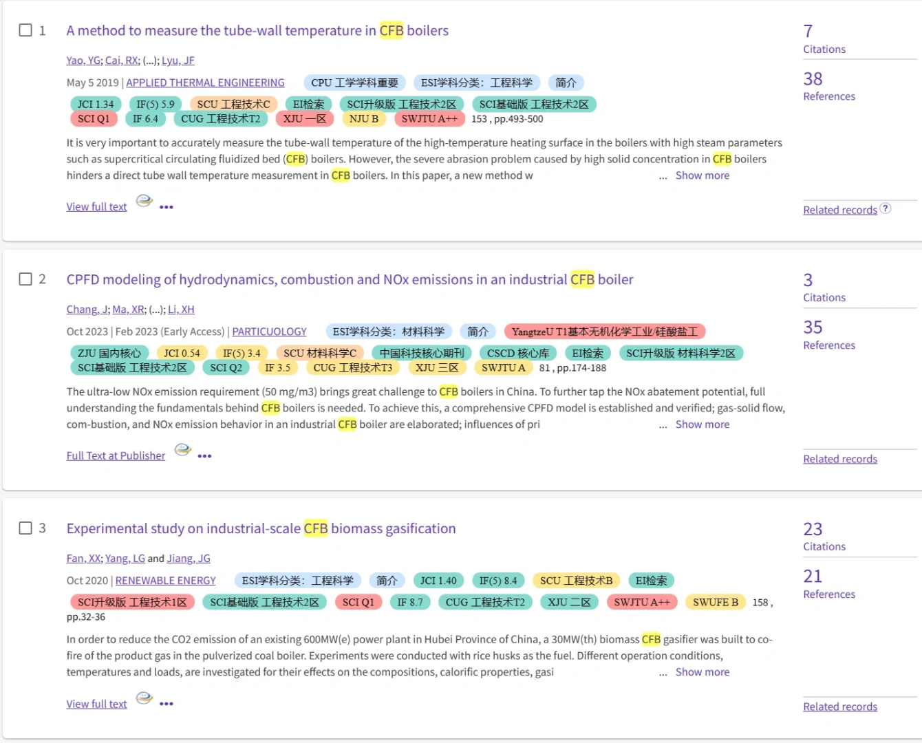
Task: Open author Ma, XR
Action: click(129, 310)
